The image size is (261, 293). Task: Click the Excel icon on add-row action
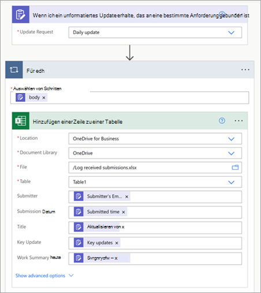(21, 121)
